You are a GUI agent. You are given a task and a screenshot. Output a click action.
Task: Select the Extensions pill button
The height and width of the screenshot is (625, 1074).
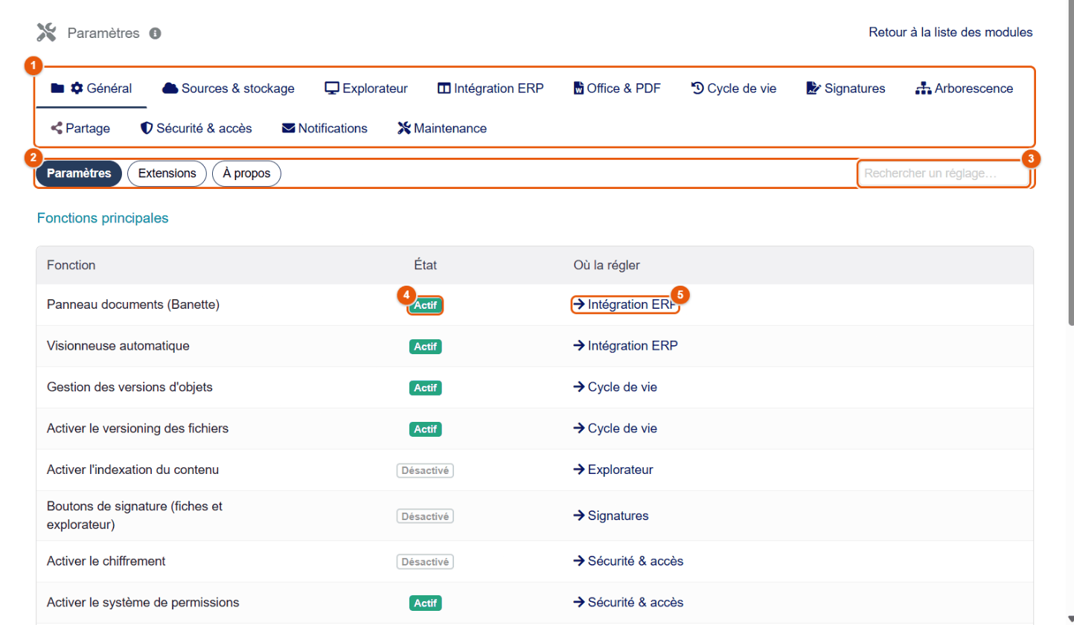coord(167,173)
